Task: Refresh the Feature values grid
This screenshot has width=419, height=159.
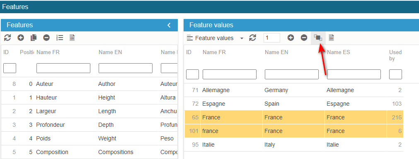Action: (x=252, y=38)
